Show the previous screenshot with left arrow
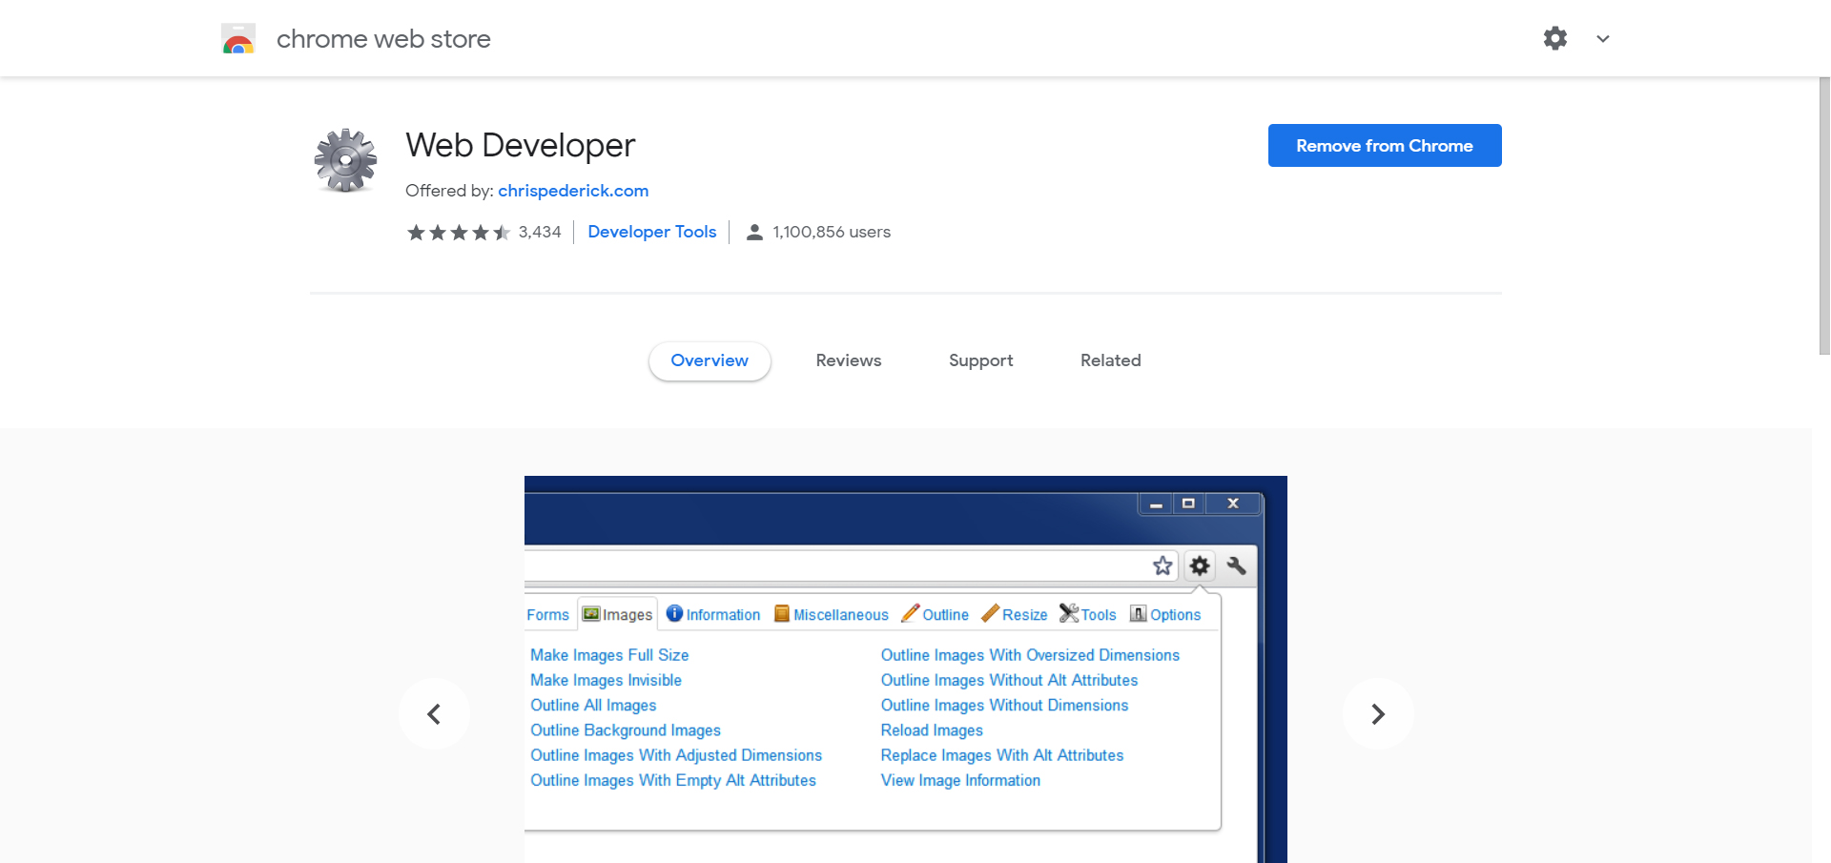This screenshot has width=1831, height=863. point(434,714)
